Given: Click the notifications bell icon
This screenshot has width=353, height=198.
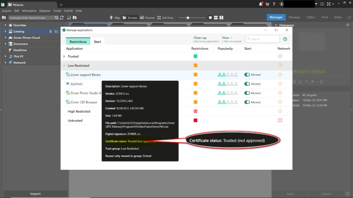Looking at the screenshot, I should (x=261, y=4).
